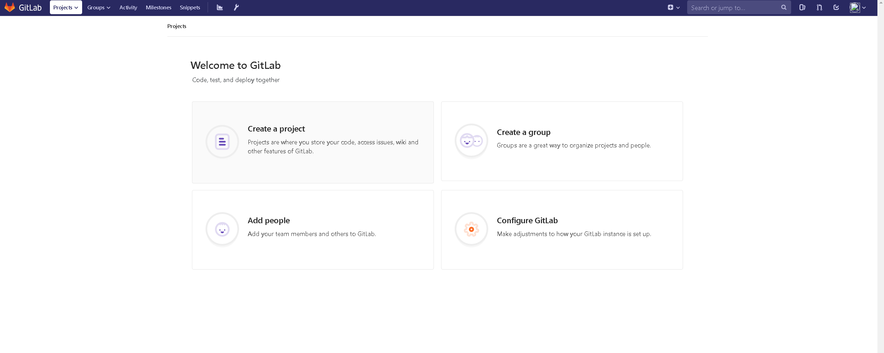Open the Admin area wrench icon

click(236, 7)
